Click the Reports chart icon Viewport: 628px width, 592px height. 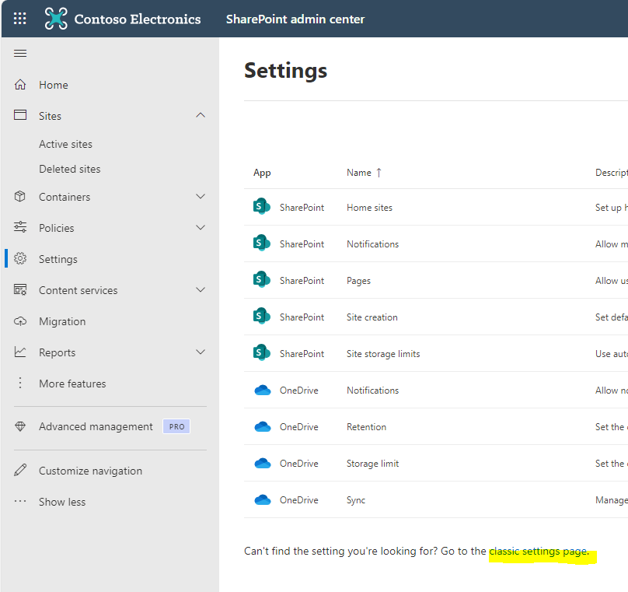[x=20, y=352]
